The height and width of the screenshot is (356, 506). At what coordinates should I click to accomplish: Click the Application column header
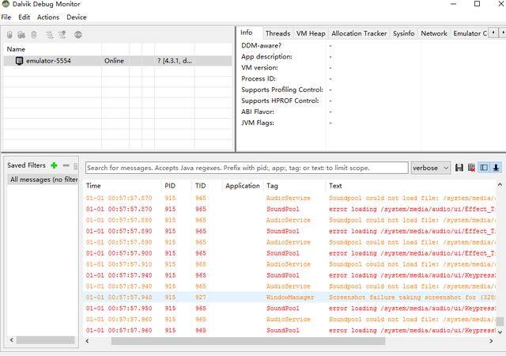click(243, 186)
